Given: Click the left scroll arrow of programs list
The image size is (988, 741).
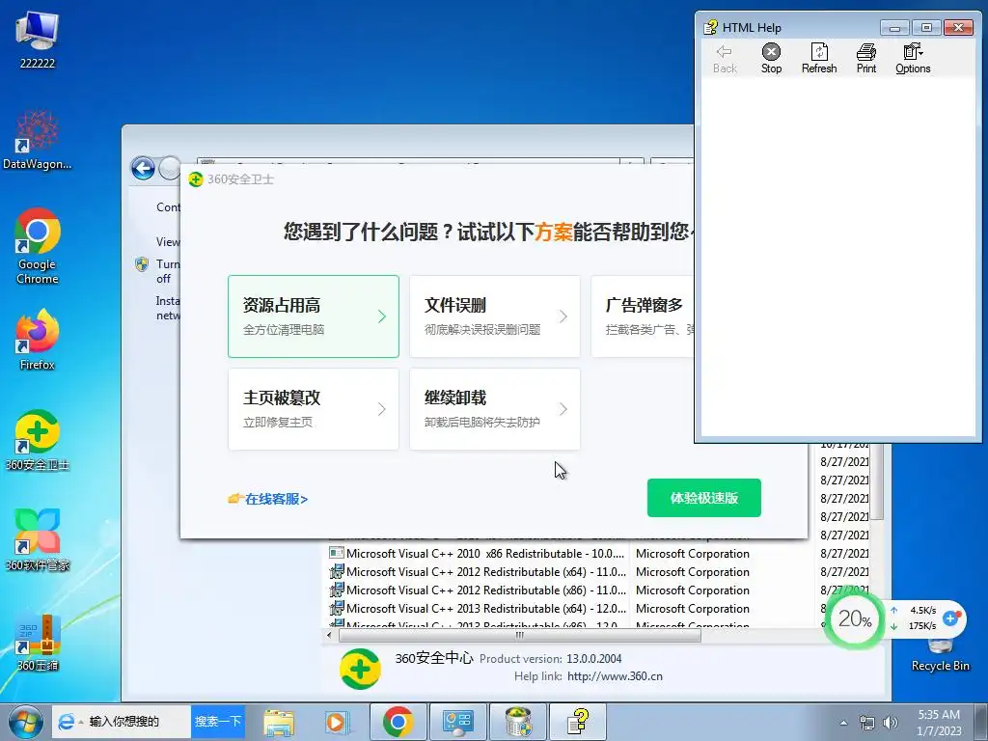Looking at the screenshot, I should coord(329,635).
